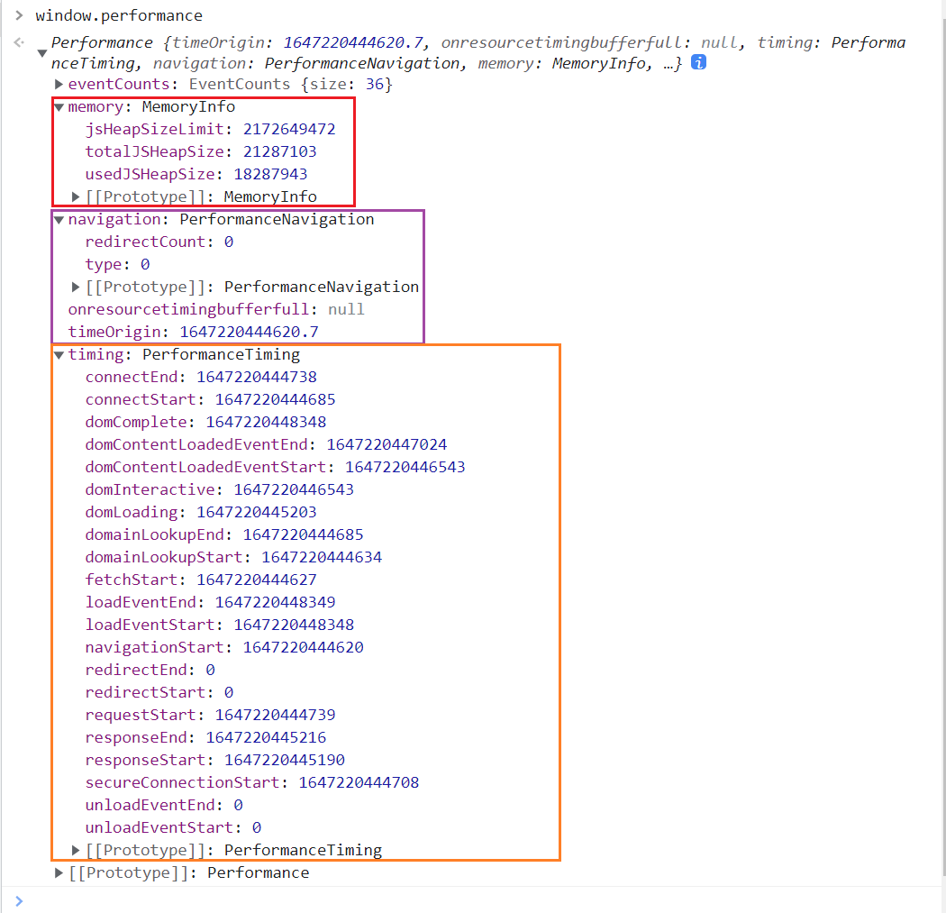This screenshot has width=946, height=913.
Task: Click the type: 0 property row
Action: point(117,264)
